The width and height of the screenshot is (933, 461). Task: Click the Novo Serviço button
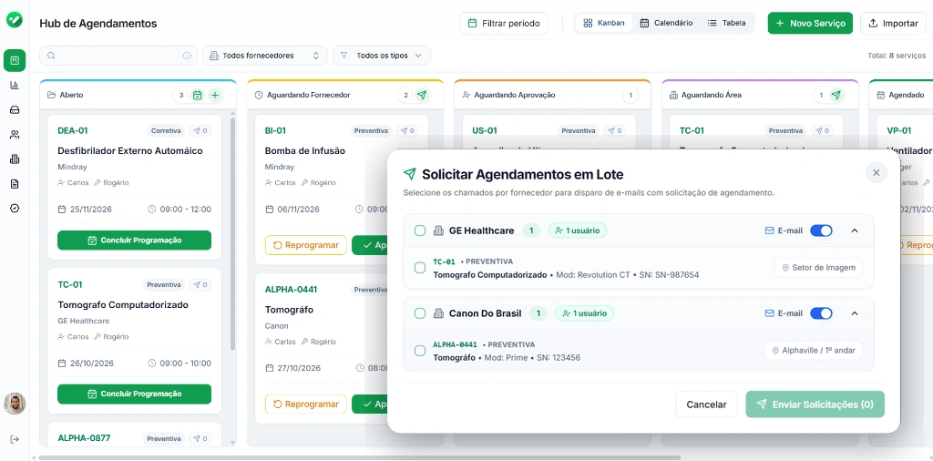810,23
